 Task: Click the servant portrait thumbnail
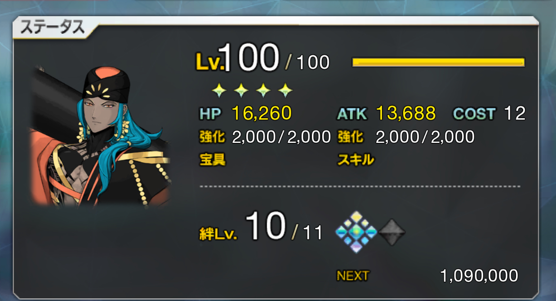[100, 136]
